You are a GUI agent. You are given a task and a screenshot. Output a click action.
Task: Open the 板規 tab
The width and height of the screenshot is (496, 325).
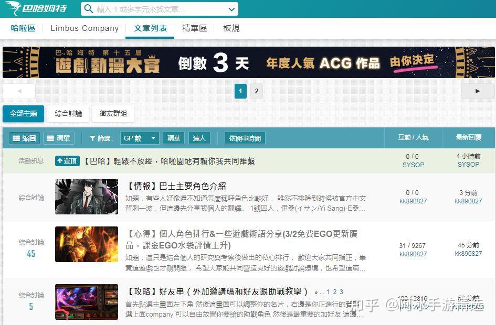point(231,28)
